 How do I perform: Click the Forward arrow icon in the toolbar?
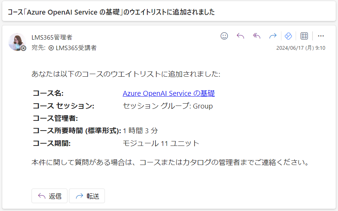(273, 36)
